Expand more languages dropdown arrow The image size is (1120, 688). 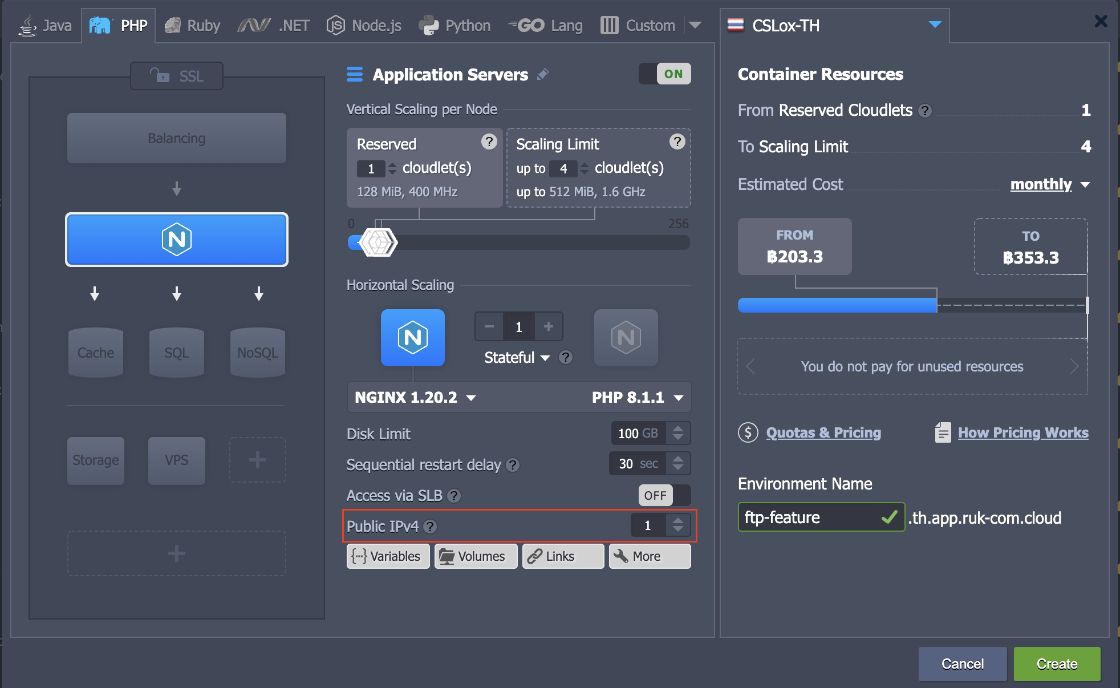[695, 25]
